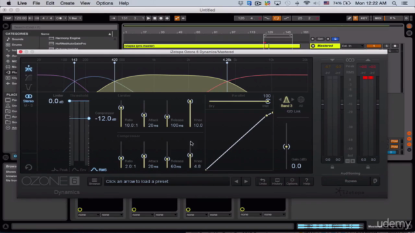Click the Wi-Fi icon in menu bar
415x233 pixels.
pyautogui.click(x=307, y=3)
